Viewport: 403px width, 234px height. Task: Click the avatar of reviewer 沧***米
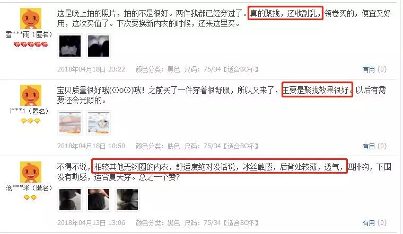31,172
